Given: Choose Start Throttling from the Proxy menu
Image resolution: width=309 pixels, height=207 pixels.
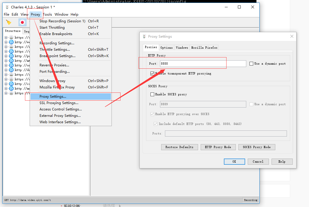Looking at the screenshot, I should pos(71,27).
